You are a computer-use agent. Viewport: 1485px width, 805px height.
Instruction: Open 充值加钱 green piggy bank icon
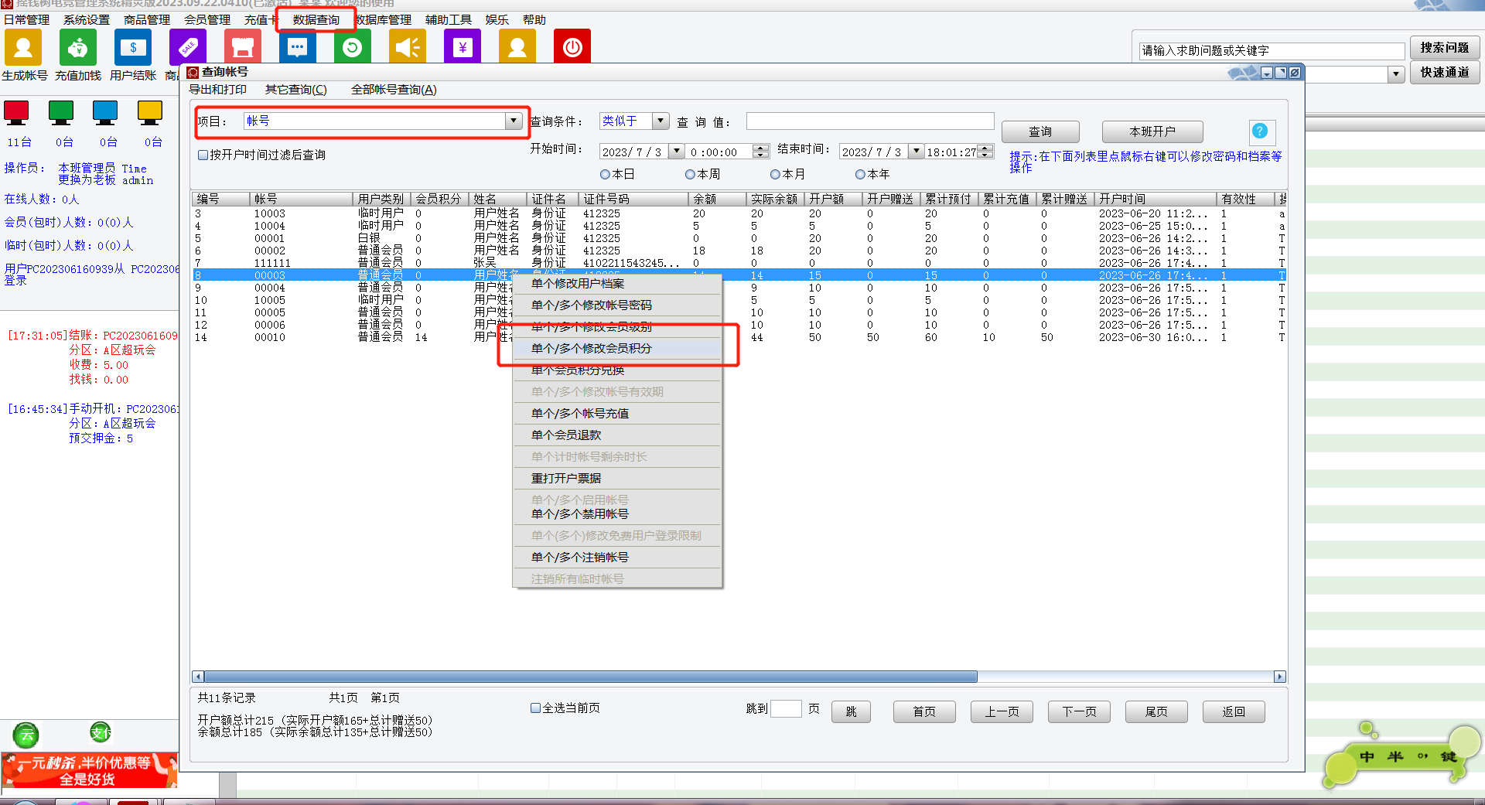click(78, 48)
